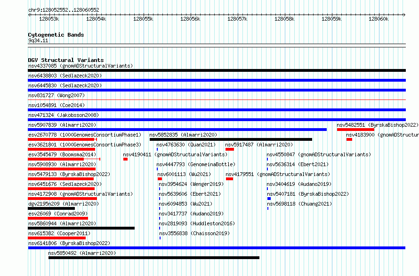Open nsv3556838 (Chaisson2019) variant
Screen dimensions: 419x276
[x=194, y=233]
